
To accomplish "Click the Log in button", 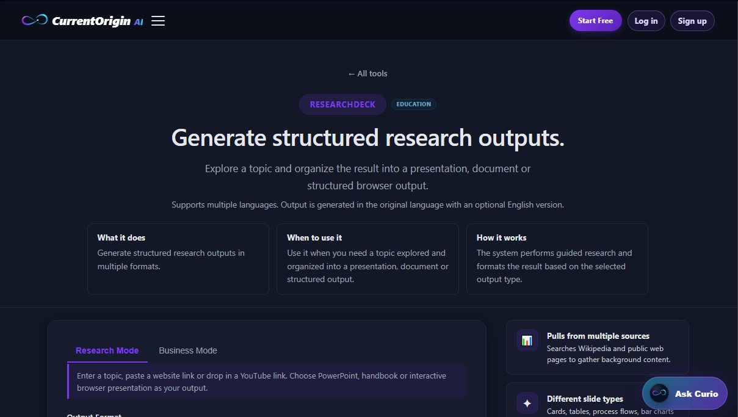I will [x=646, y=21].
